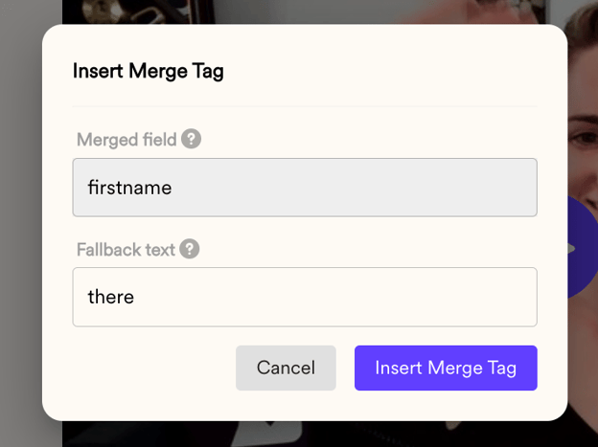Click empty space in the firstname field
The height and width of the screenshot is (447, 598).
click(355, 188)
